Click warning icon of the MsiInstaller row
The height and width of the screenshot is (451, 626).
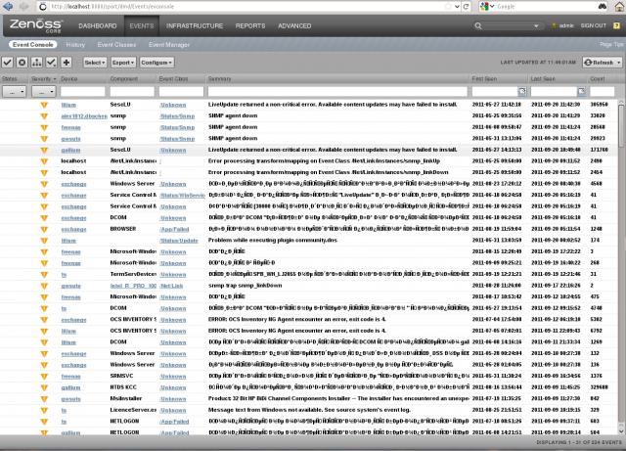click(44, 399)
